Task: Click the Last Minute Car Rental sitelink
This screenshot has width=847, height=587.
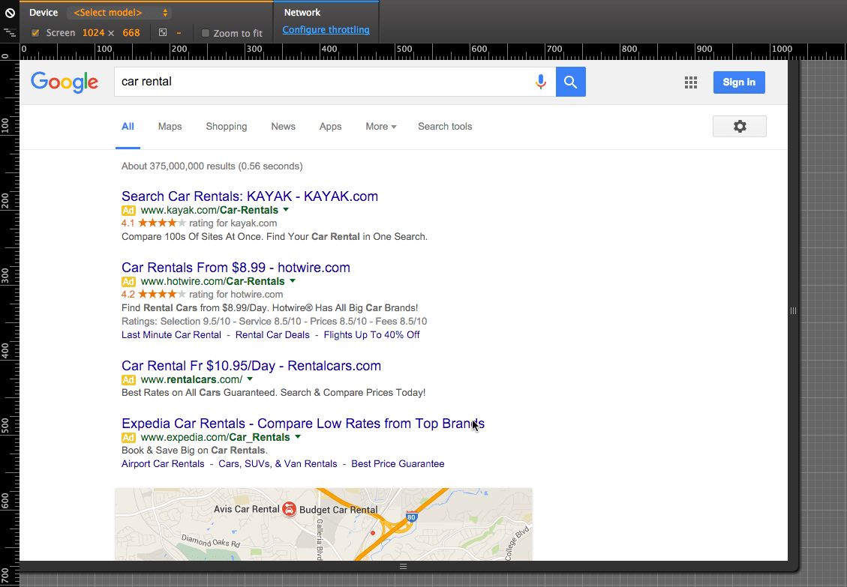Action: coord(171,335)
